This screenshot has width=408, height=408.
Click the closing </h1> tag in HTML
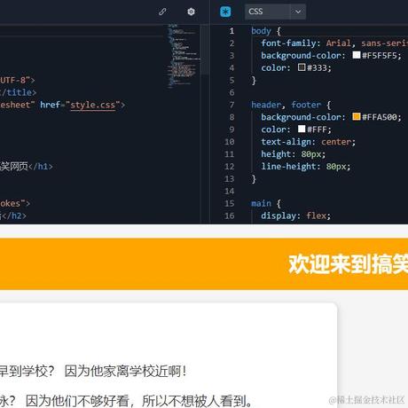(x=41, y=167)
